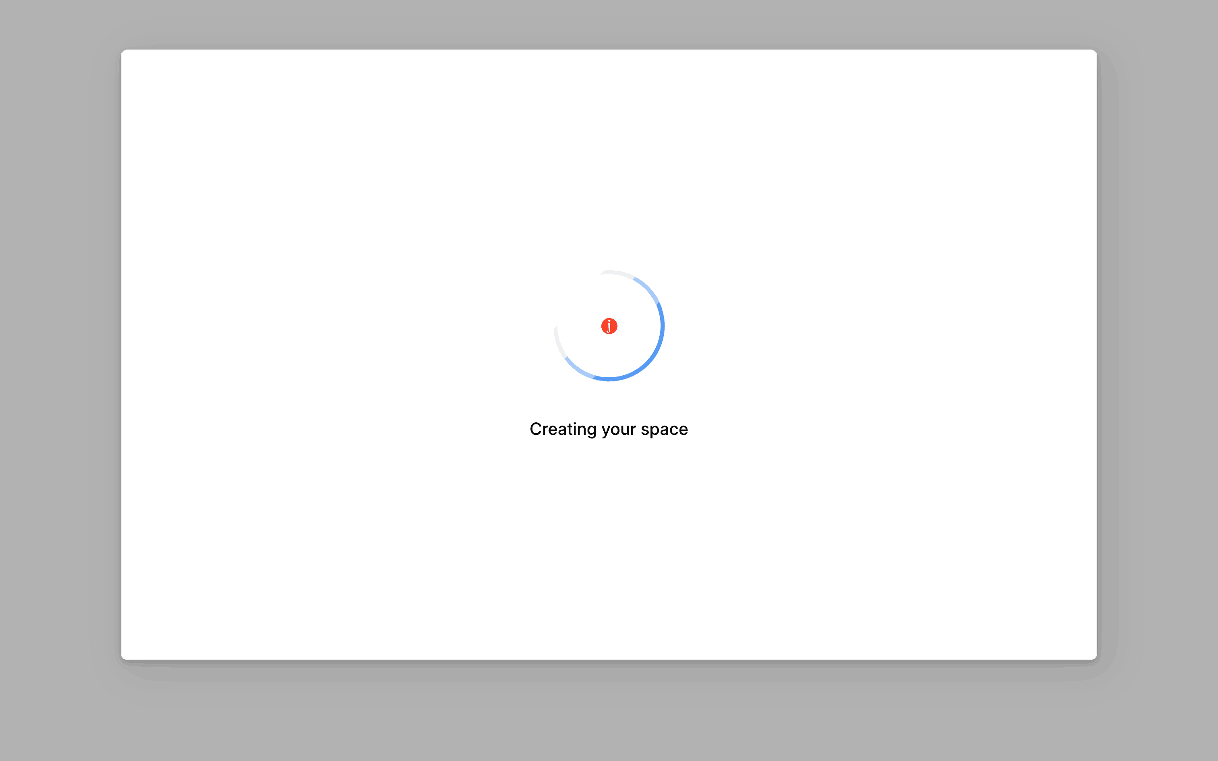
Task: Click the pale gray arc at spinner top
Action: [x=618, y=273]
